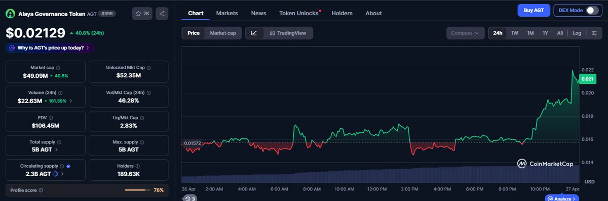
Task: Expand Volume (24h) details chevron
Action: (70, 101)
